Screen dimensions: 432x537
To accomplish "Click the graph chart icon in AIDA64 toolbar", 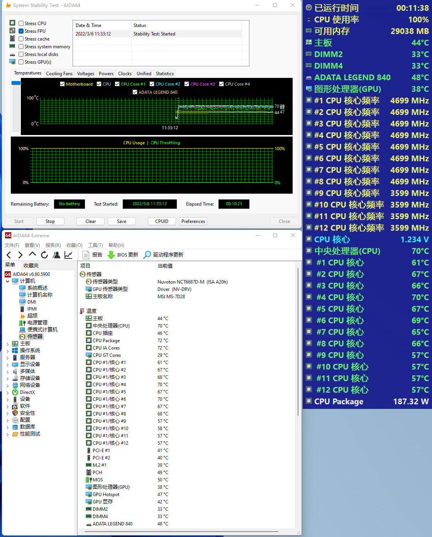I will pyautogui.click(x=68, y=255).
